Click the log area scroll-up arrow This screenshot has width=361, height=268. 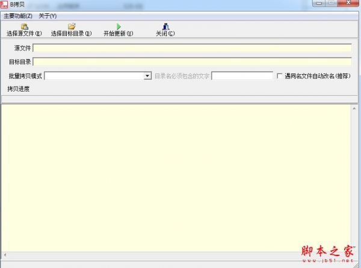[354, 108]
